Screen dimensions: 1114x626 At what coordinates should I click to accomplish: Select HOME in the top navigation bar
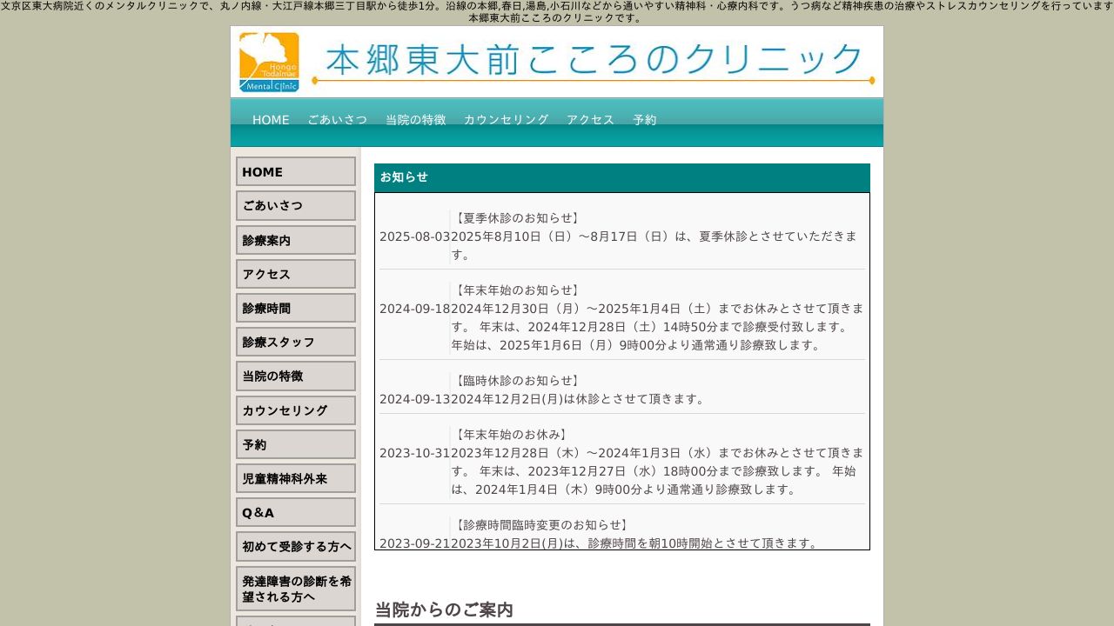[270, 120]
